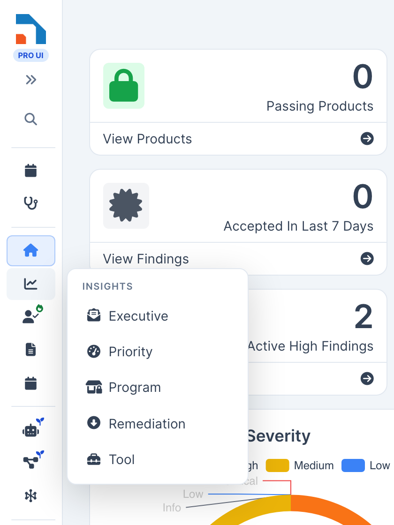
Task: Open search via magnifier icon
Action: point(31,119)
